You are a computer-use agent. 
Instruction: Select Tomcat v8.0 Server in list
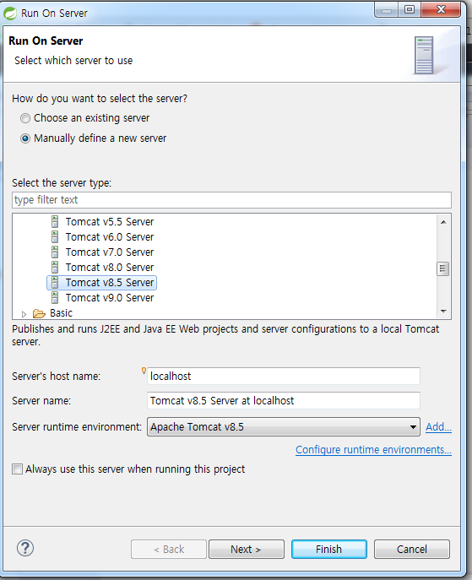click(110, 267)
